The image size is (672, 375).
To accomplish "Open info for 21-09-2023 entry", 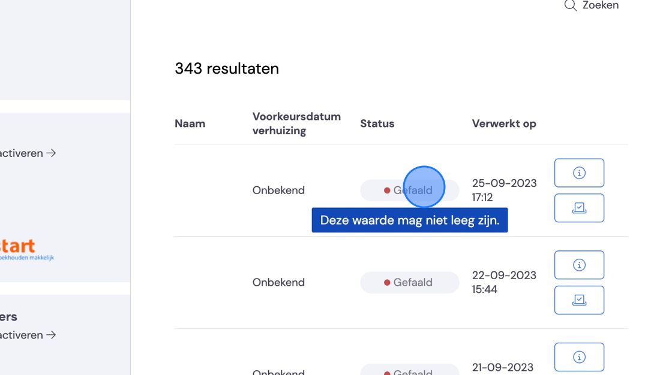I will click(579, 357).
